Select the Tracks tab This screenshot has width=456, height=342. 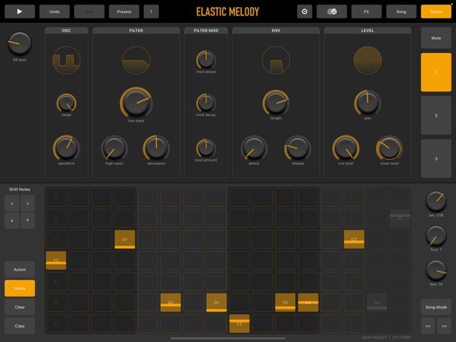[x=436, y=12]
